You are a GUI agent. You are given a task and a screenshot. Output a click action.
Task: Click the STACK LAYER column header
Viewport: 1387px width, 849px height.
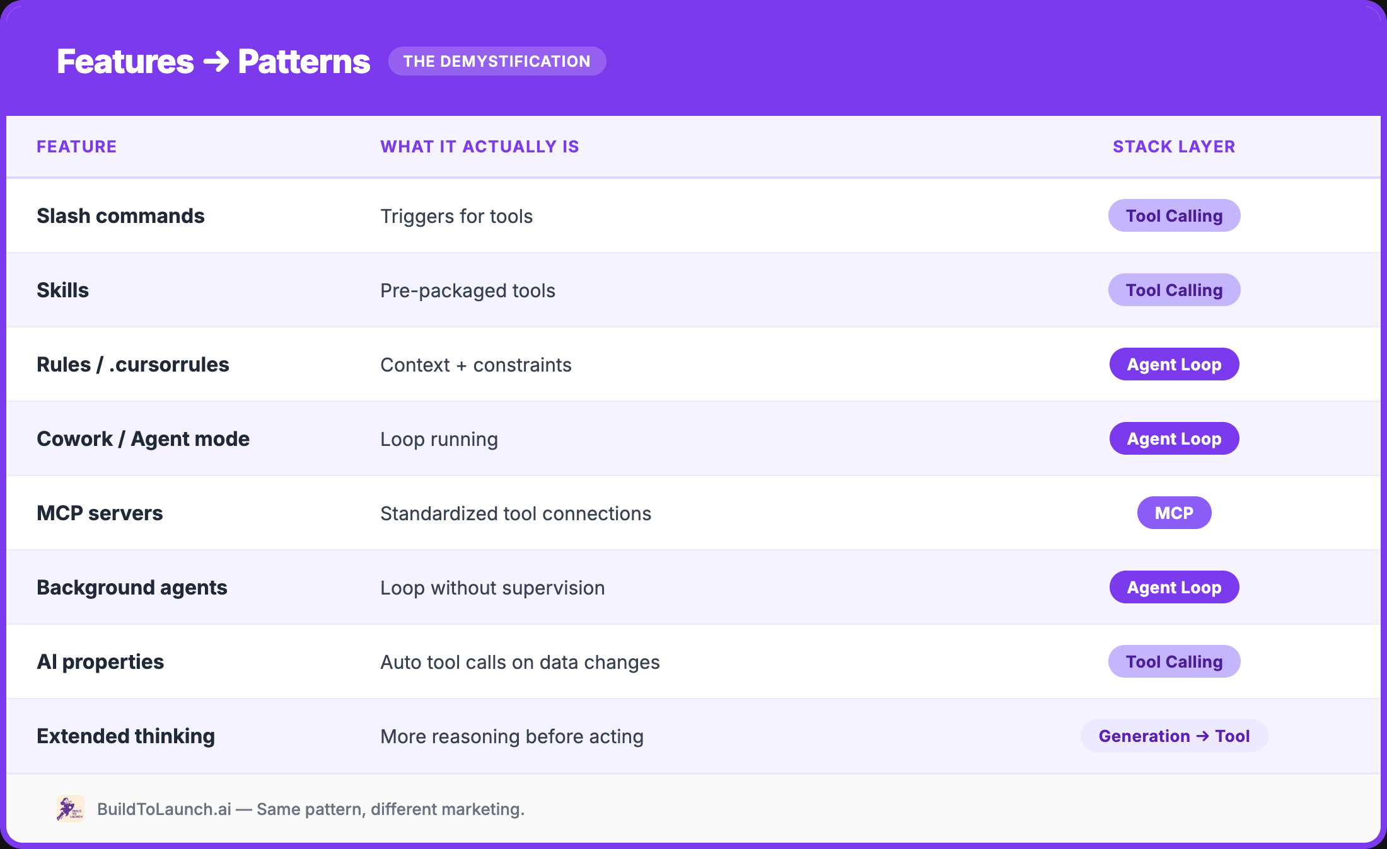1174,147
